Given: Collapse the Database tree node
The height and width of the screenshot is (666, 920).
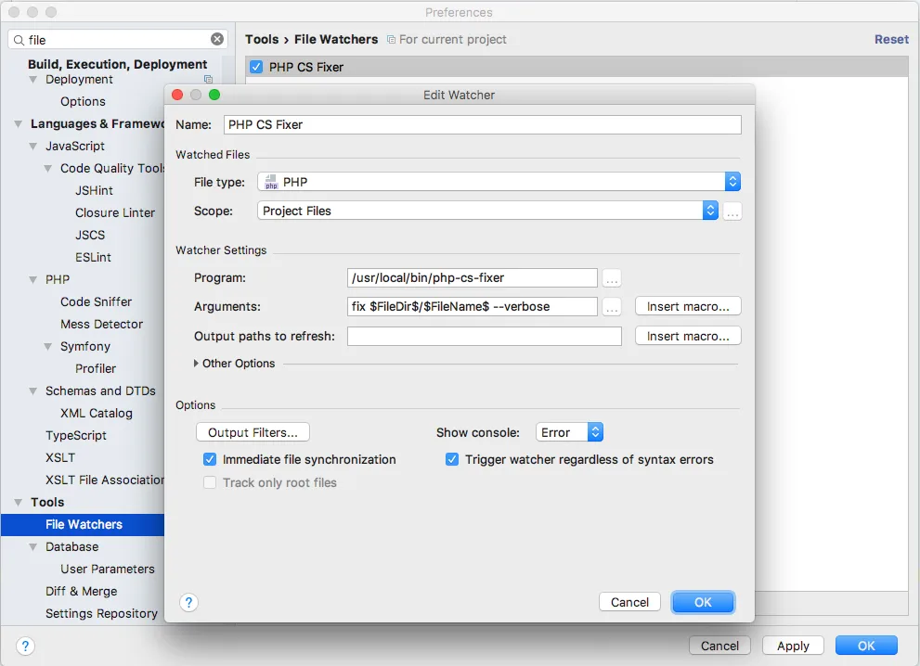Looking at the screenshot, I should click(32, 547).
